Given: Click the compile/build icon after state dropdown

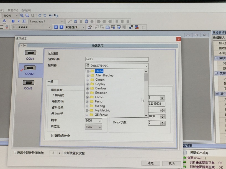Looking at the screenshot, I should coord(89,27).
